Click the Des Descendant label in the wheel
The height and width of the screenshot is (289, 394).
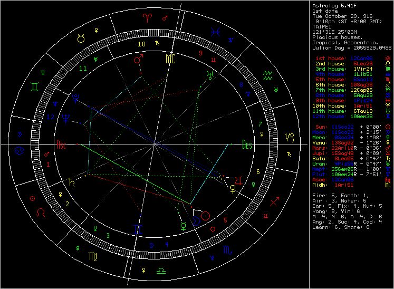pos(246,144)
